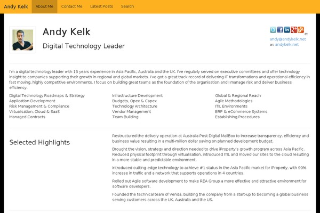The width and height of the screenshot is (320, 213).
Task: Open the LinkedIn profile icon
Action: pos(287,30)
